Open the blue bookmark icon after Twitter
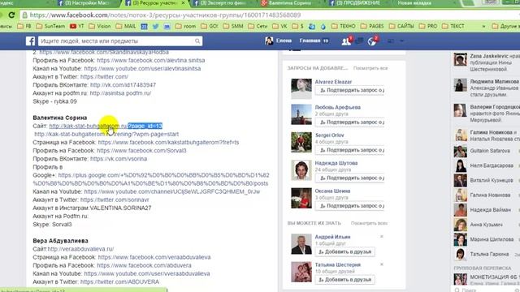The width and height of the screenshot is (520, 292). point(167,26)
